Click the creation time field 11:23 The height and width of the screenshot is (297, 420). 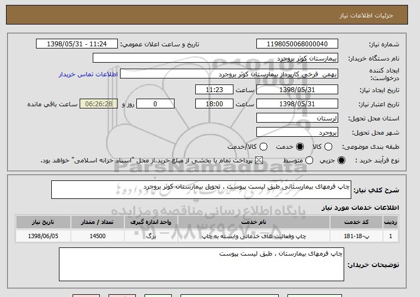[x=214, y=89]
